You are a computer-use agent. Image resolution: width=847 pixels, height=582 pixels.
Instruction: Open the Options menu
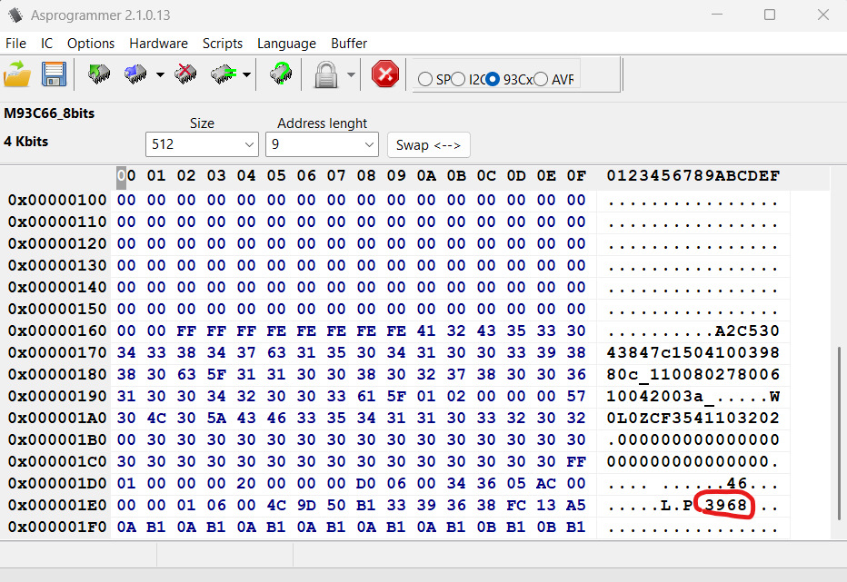(91, 44)
